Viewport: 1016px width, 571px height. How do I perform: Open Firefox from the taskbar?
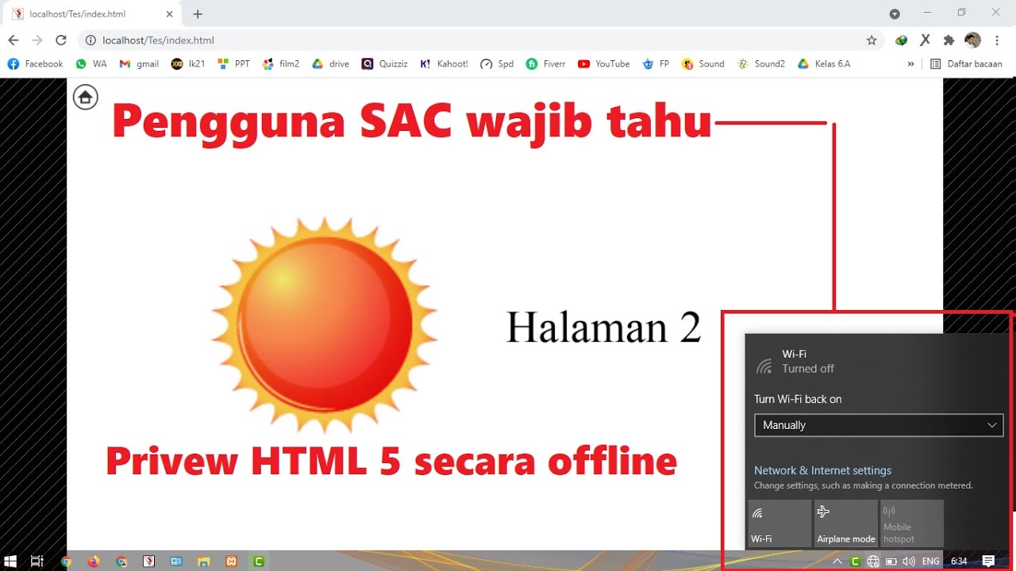(x=94, y=561)
